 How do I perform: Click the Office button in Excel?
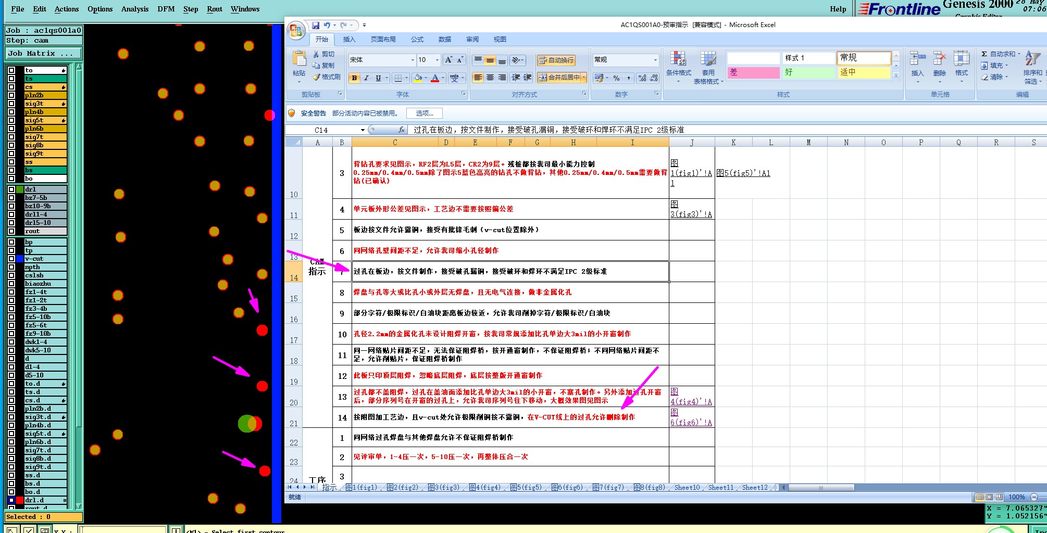pyautogui.click(x=296, y=30)
